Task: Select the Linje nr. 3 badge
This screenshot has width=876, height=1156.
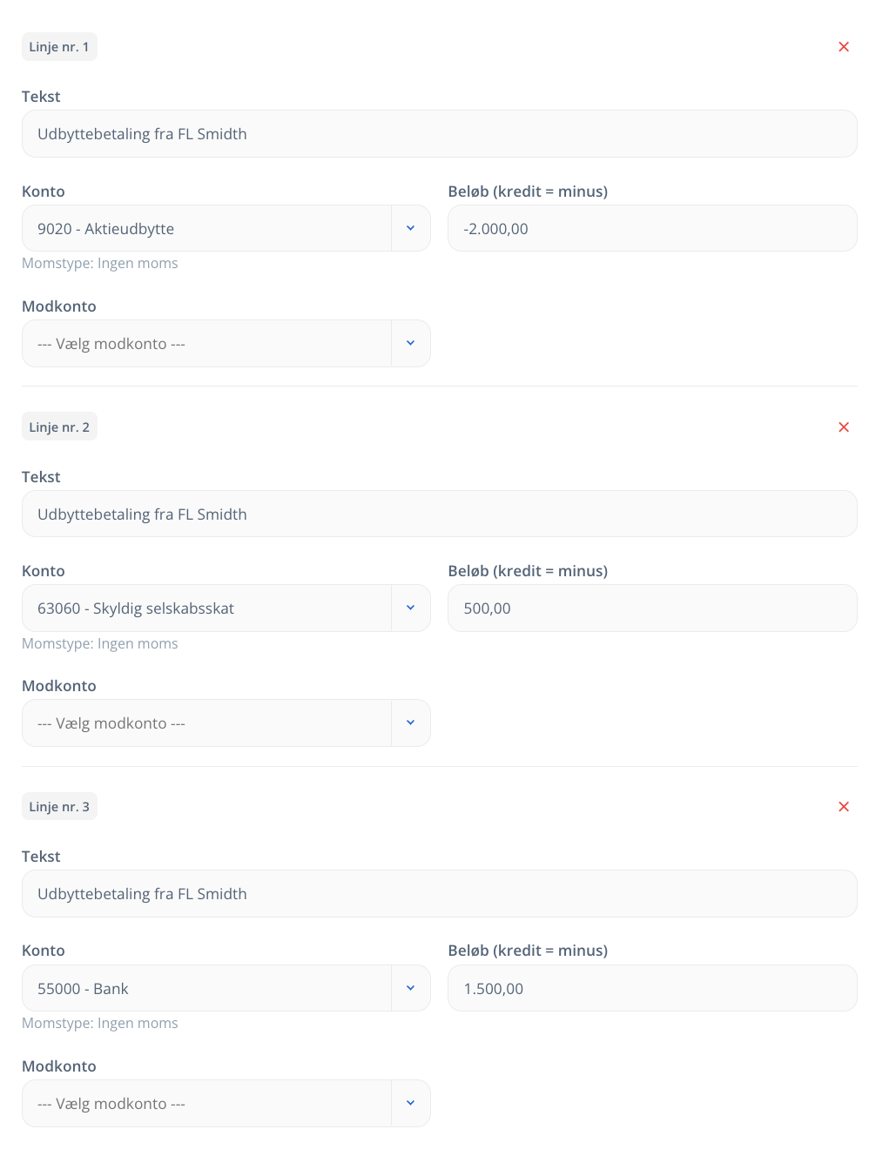Action: [59, 807]
